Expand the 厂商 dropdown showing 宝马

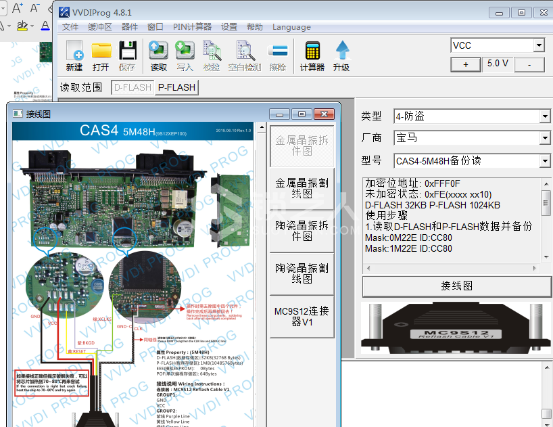[544, 138]
